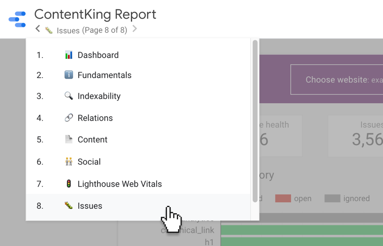This screenshot has height=246, width=383.
Task: Open Lighthouse Web Vitals page
Action: (138, 184)
